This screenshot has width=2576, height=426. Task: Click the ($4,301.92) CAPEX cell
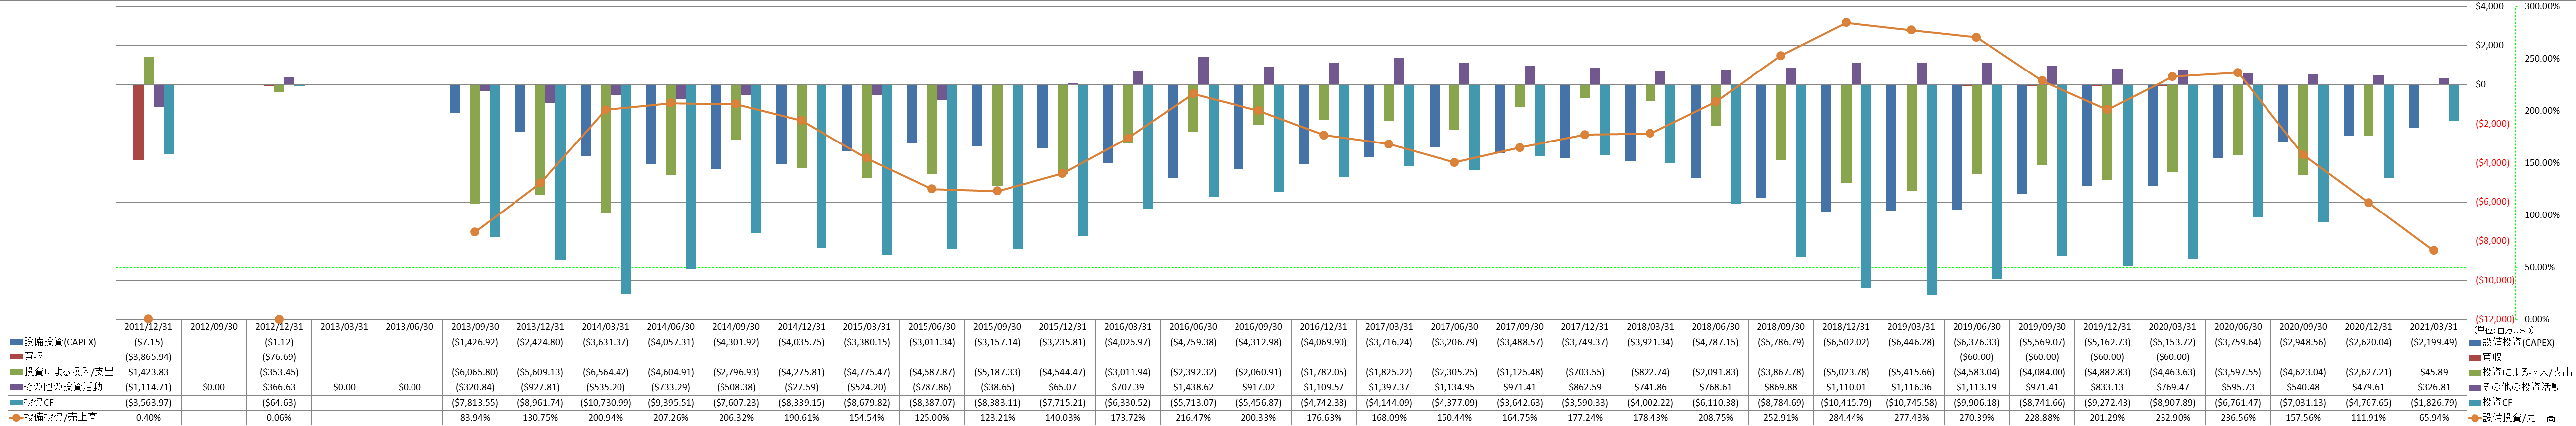pyautogui.click(x=736, y=341)
